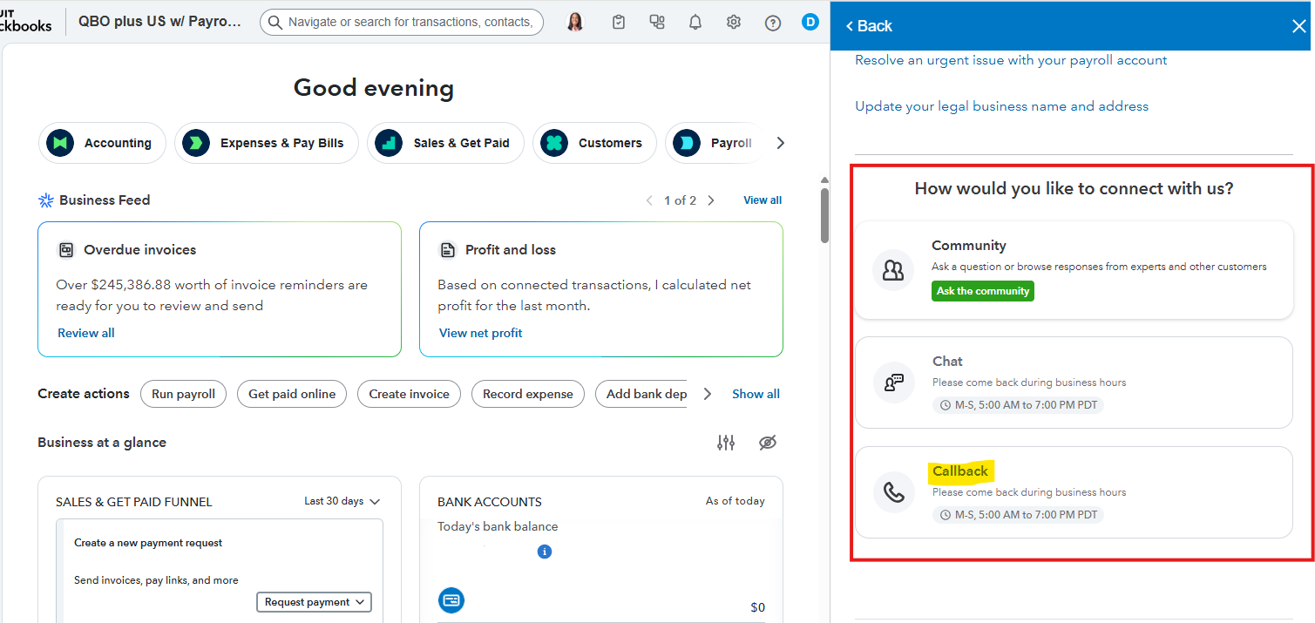Toggle the hide-amounts eye icon

pyautogui.click(x=767, y=443)
